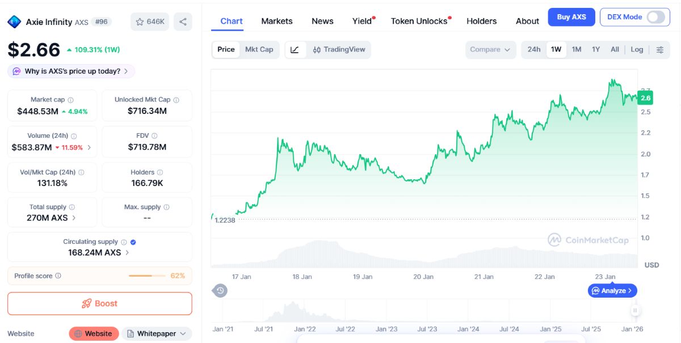Screen dimensions: 681x343
Task: Click the Analyze button
Action: click(x=612, y=291)
